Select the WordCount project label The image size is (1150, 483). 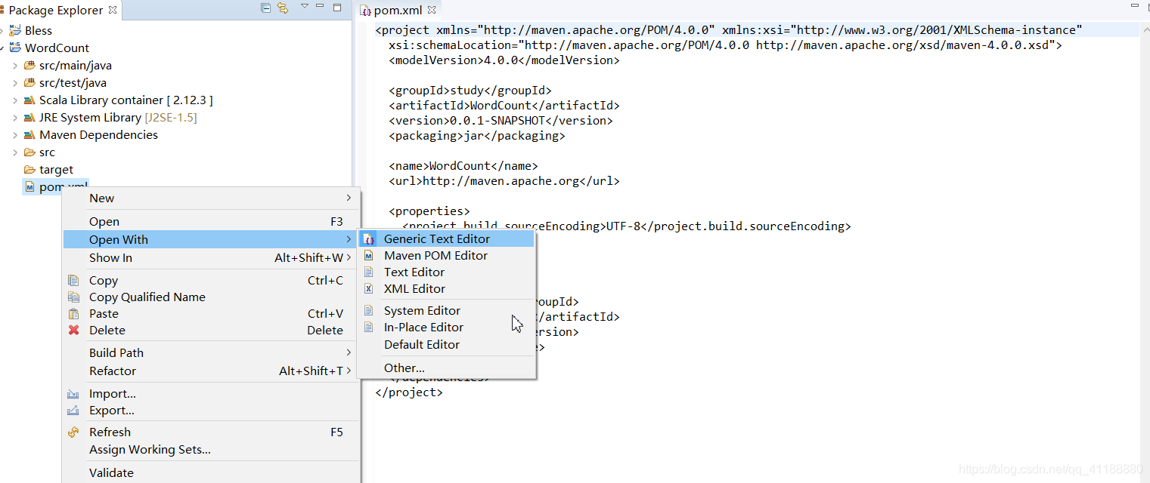(x=57, y=48)
